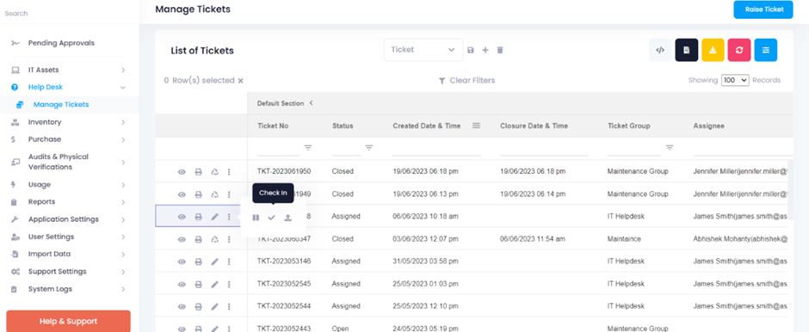Click the Ticket Group filter icon
This screenshot has height=332, width=809.
(x=670, y=148)
